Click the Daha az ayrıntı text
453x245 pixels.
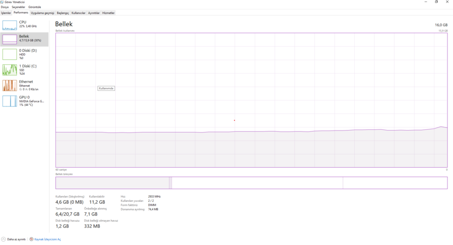(x=16, y=239)
